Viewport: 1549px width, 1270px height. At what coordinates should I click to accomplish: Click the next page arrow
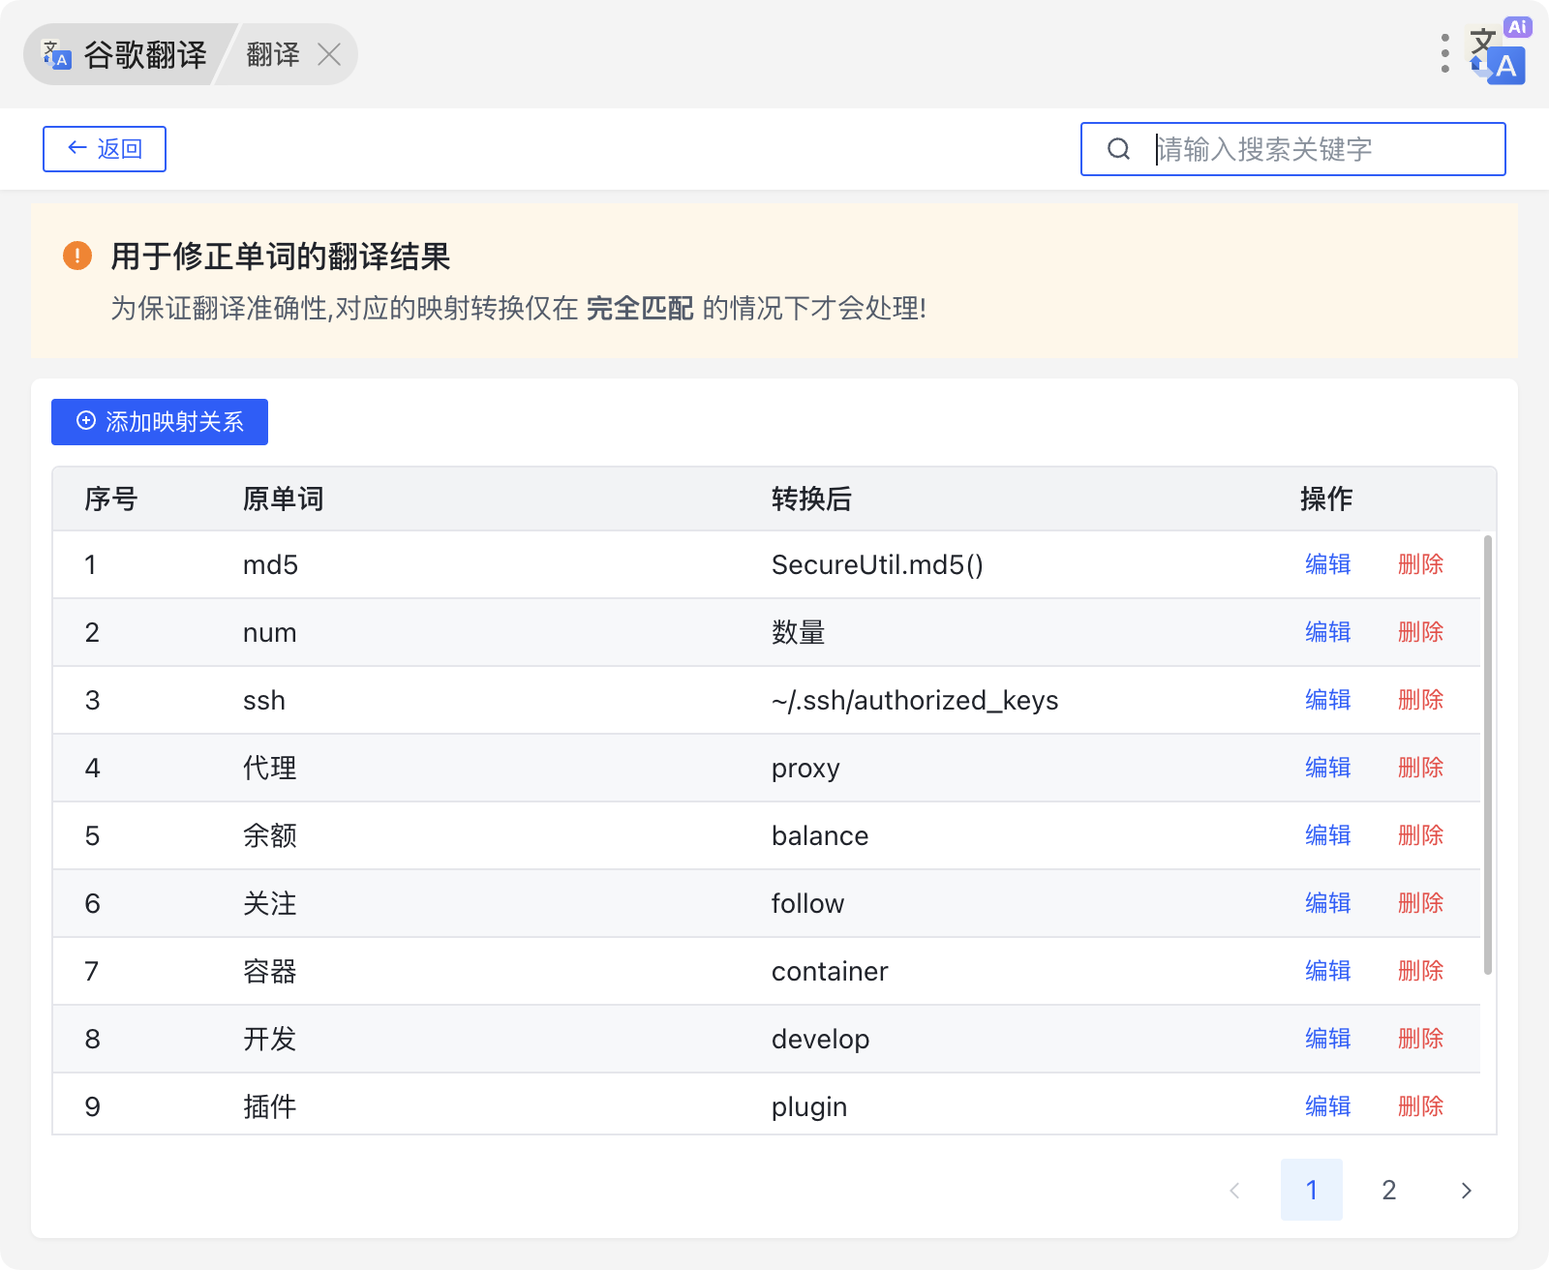[x=1467, y=1190]
